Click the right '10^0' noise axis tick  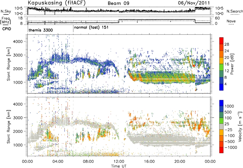coord(219,14)
